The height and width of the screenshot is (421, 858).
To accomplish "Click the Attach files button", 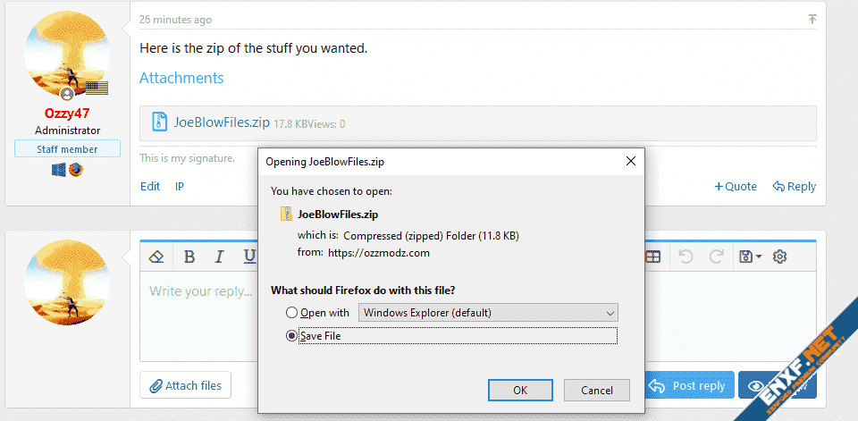I will pos(185,385).
